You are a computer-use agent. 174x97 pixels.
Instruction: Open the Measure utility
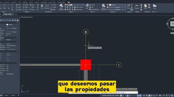coord(137,6)
